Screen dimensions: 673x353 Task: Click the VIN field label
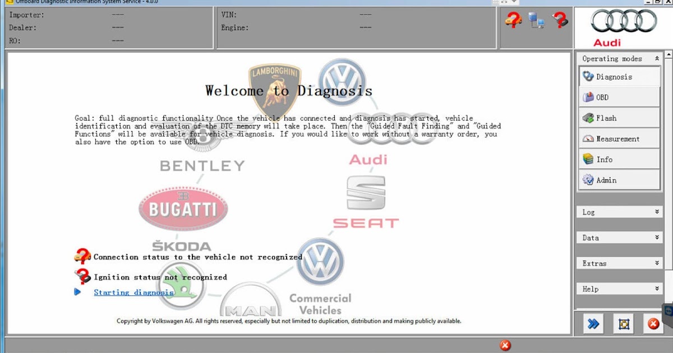click(x=229, y=15)
